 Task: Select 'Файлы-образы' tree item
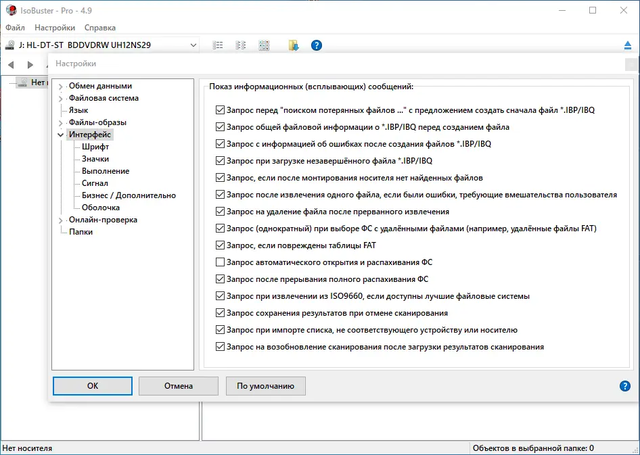coord(97,122)
